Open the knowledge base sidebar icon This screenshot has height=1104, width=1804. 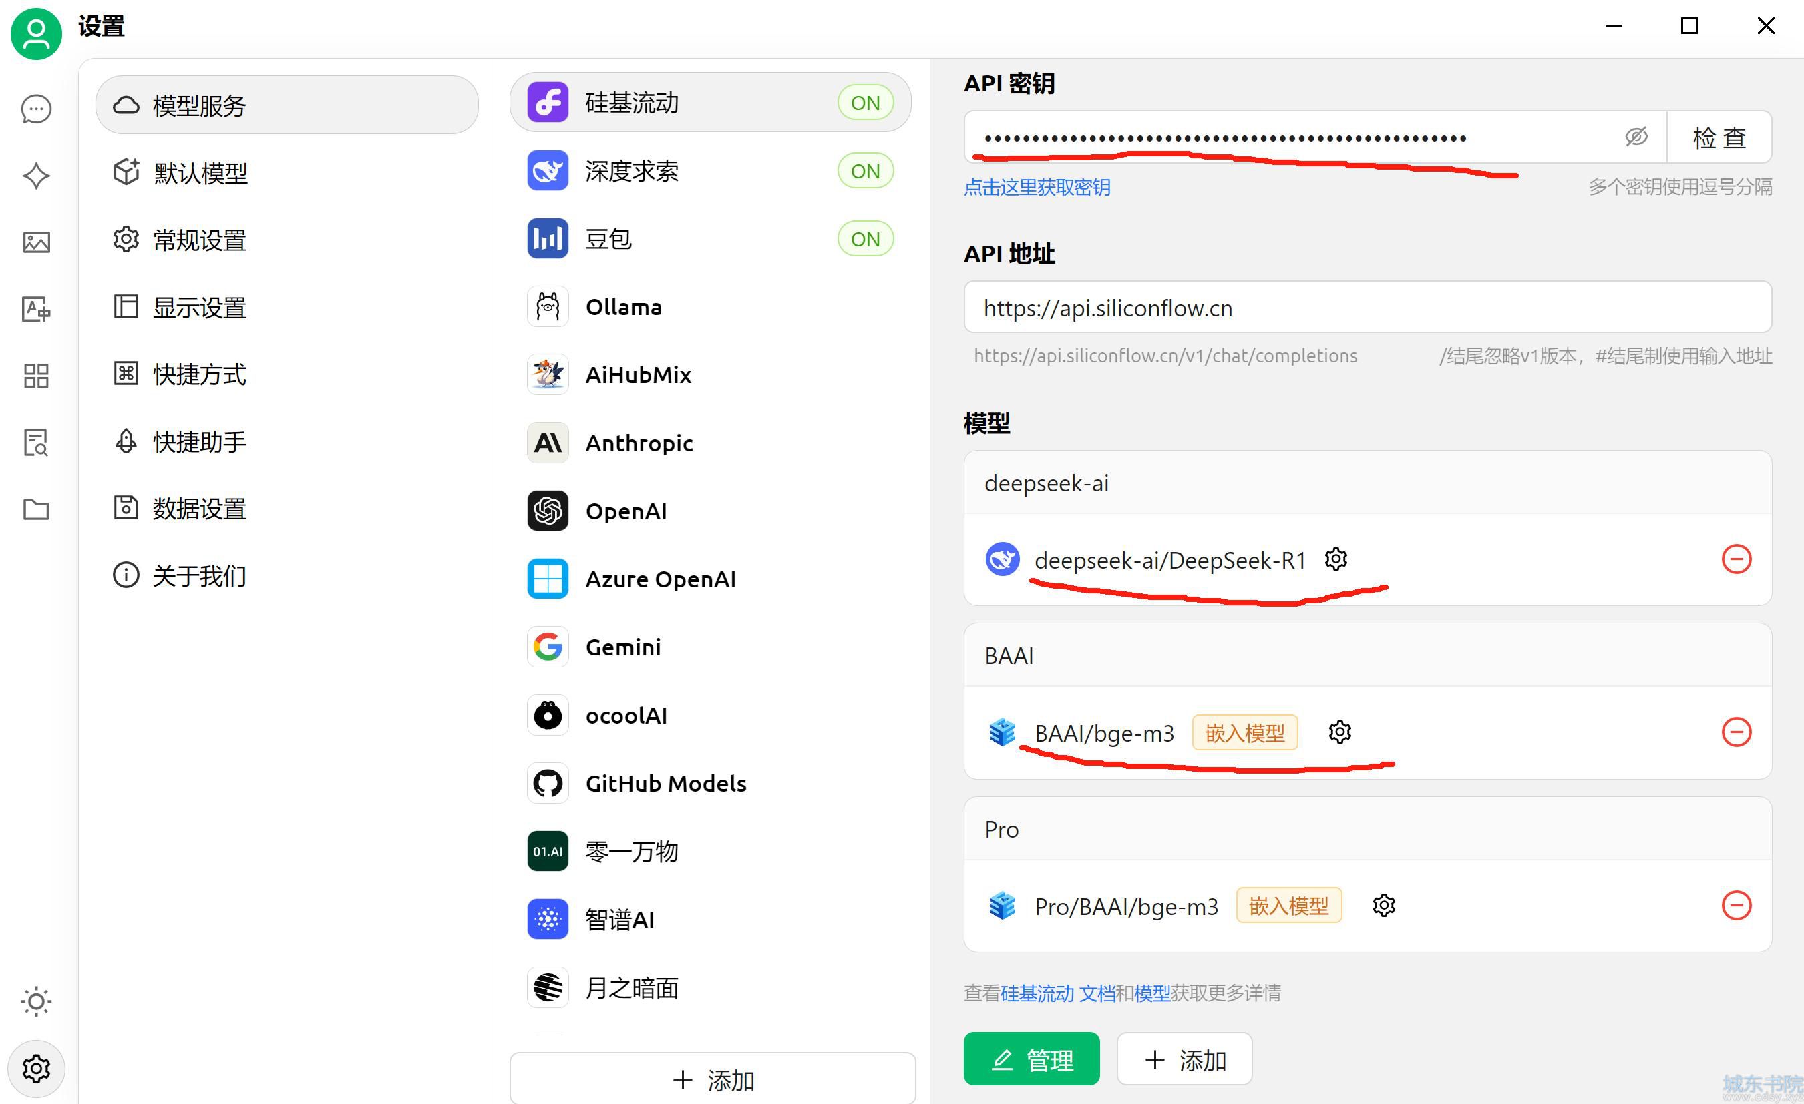[x=36, y=442]
